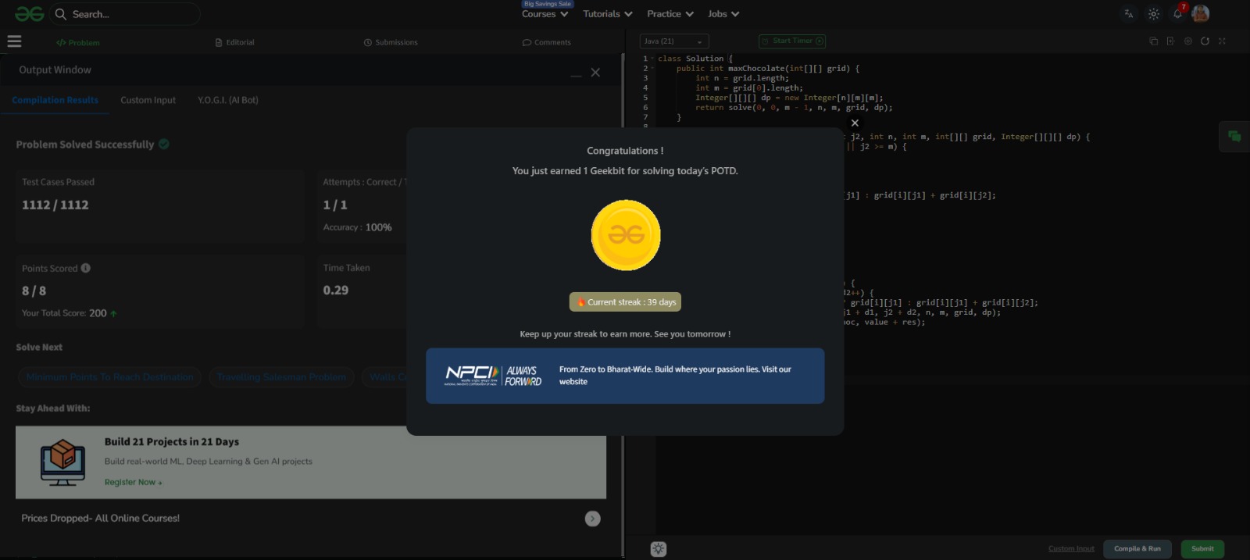Click the reset code icon
1250x560 pixels.
tap(1205, 41)
